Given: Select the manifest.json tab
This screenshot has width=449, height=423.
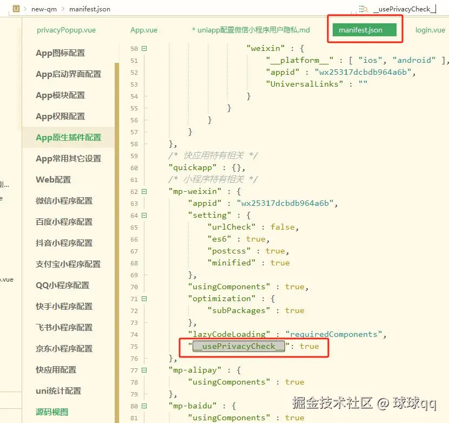Looking at the screenshot, I should tap(364, 30).
